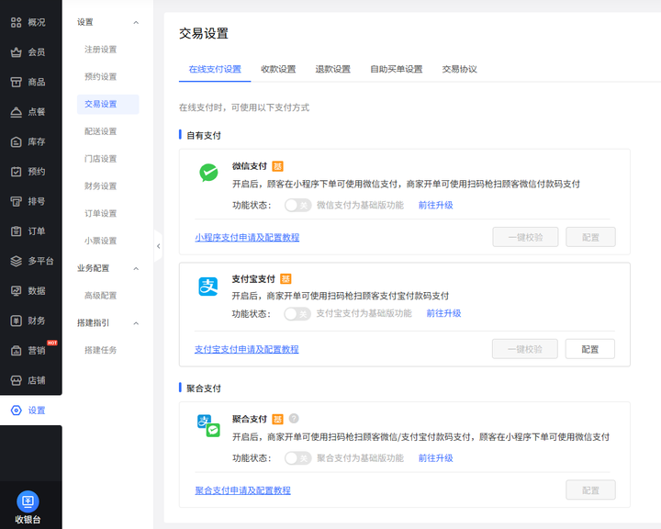Toggle the 支付宝支付 功能状态 switch
This screenshot has width=661, height=529.
[297, 314]
